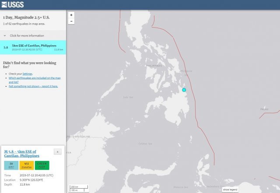
Task: Click the Philippines label on the map
Action: point(154,66)
